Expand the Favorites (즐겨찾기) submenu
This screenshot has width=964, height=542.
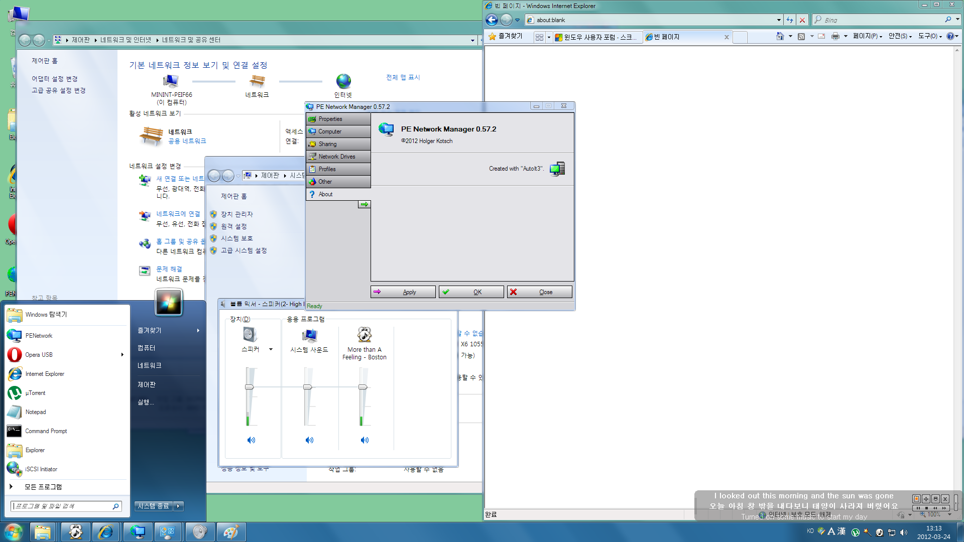tap(169, 330)
